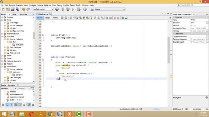Click the Save All toolbar icon
Screen dimensions: 209x117
click(x=17, y=9)
